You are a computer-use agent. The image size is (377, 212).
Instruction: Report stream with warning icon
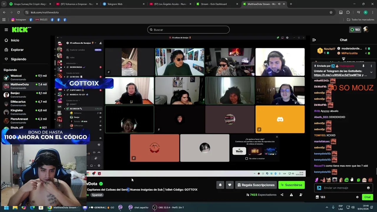291,195
